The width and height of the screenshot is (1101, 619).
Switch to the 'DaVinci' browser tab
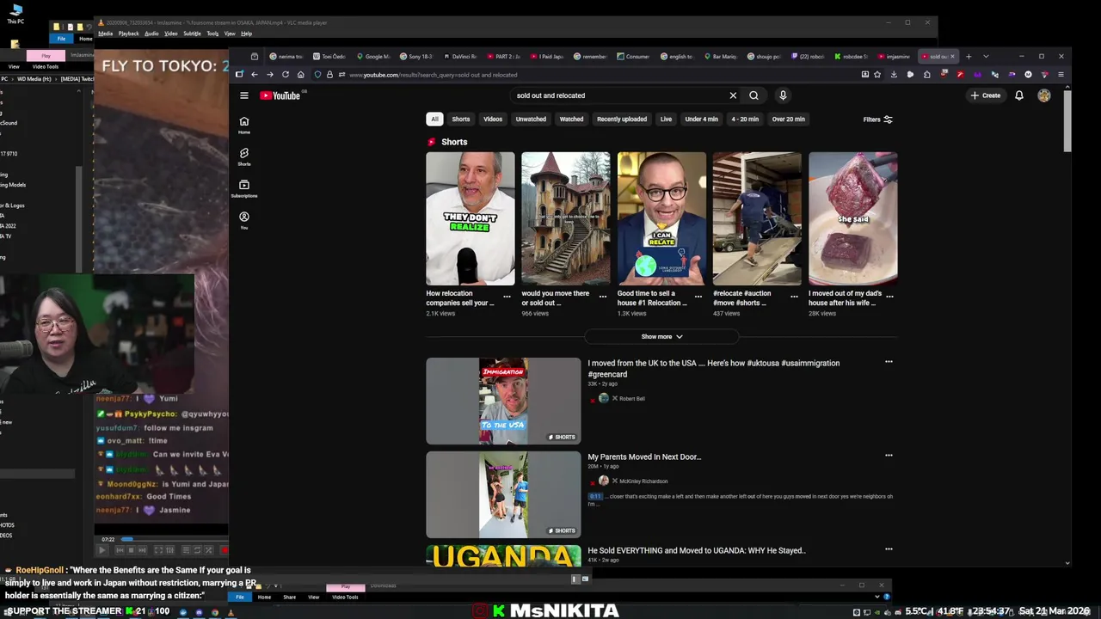pyautogui.click(x=460, y=57)
